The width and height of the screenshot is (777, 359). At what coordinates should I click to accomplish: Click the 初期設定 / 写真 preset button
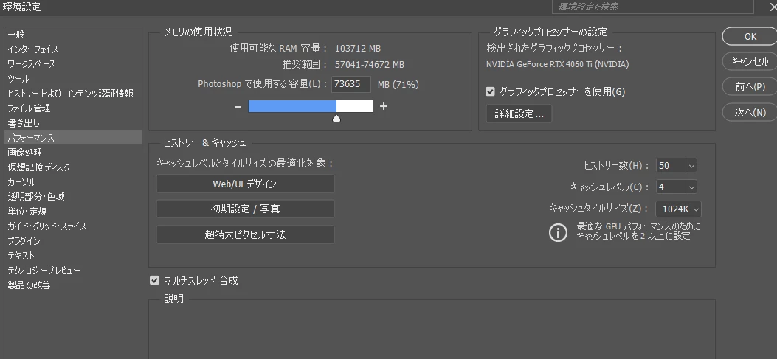point(245,209)
